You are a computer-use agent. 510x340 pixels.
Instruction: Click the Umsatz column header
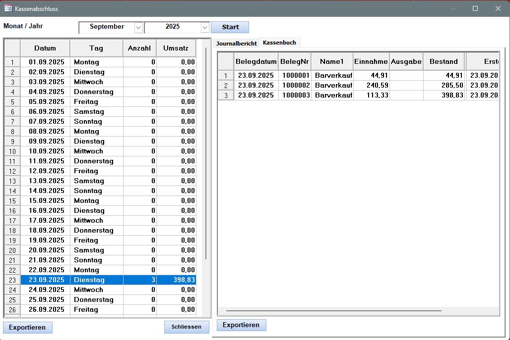(176, 49)
